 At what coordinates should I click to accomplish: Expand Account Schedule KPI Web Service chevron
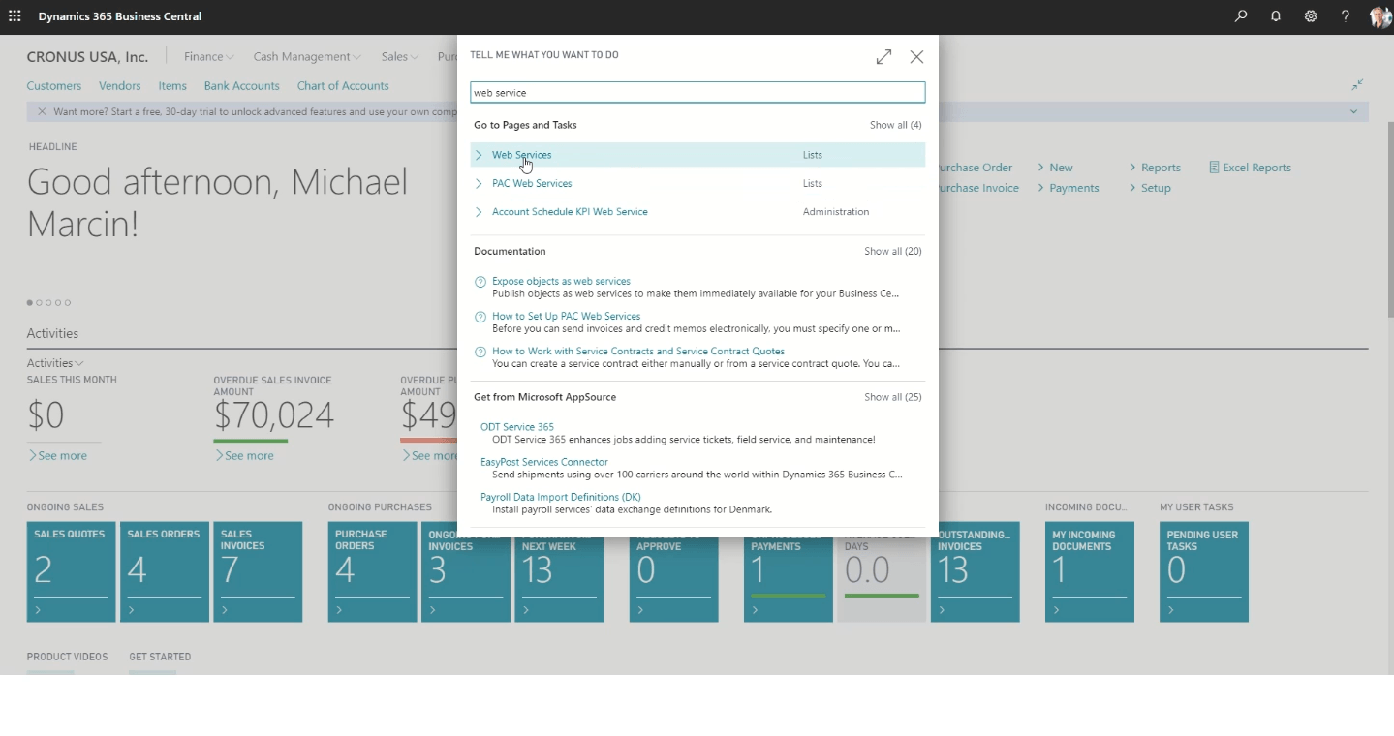479,212
